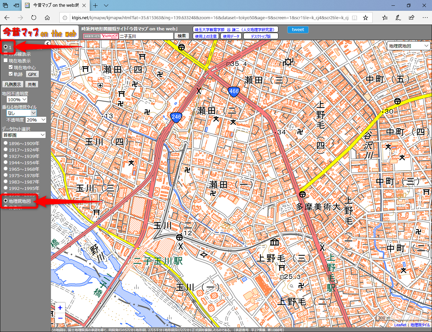432x332 pixels.
Task: Select the 1965～1968年 map period
Action: 6,169
